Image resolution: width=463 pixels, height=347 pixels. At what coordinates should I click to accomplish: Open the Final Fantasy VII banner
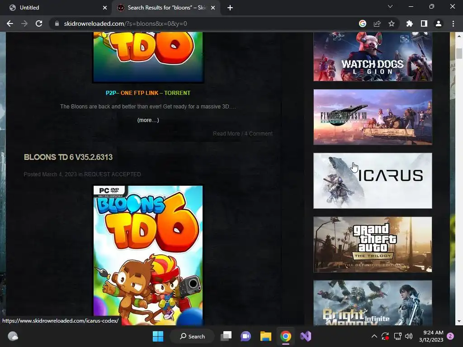[x=373, y=117]
